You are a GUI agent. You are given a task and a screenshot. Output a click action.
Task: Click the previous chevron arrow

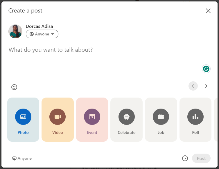point(193,86)
